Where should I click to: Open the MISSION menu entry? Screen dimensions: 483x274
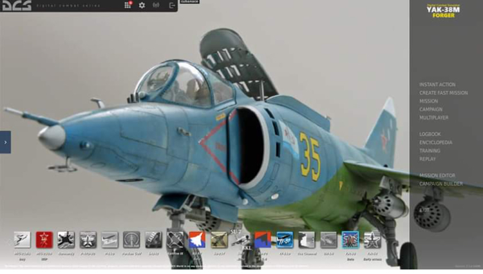pyautogui.click(x=428, y=101)
